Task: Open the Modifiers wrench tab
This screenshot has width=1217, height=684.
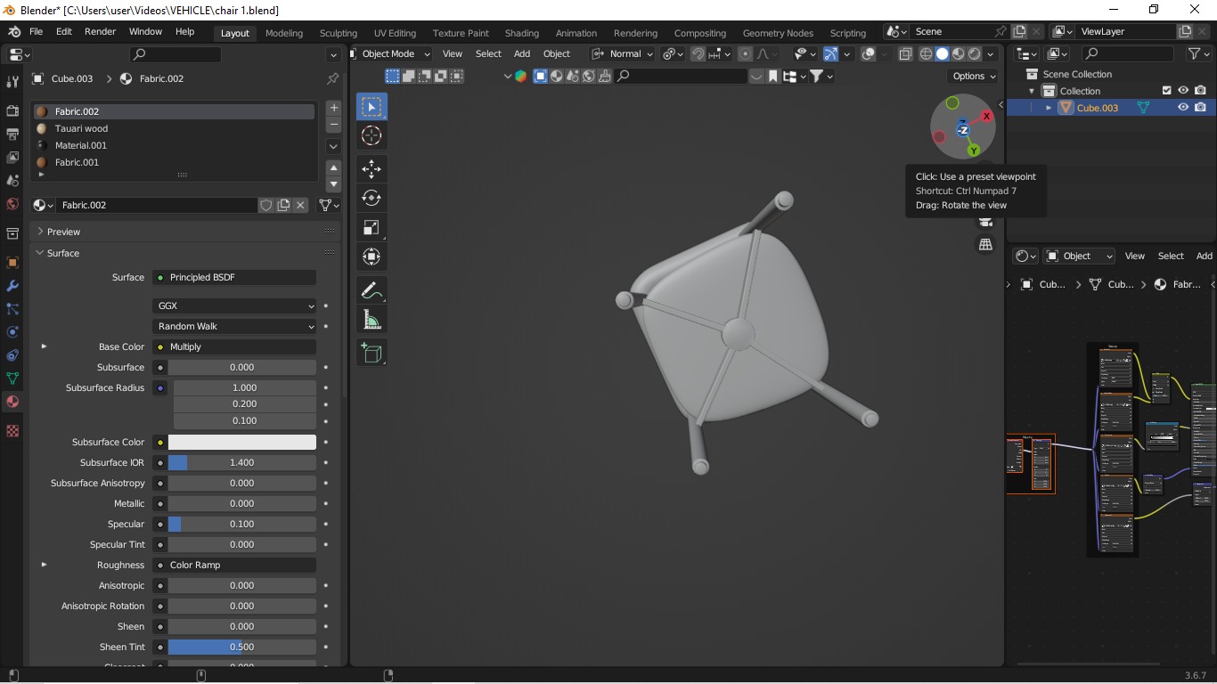Action: pyautogui.click(x=12, y=286)
